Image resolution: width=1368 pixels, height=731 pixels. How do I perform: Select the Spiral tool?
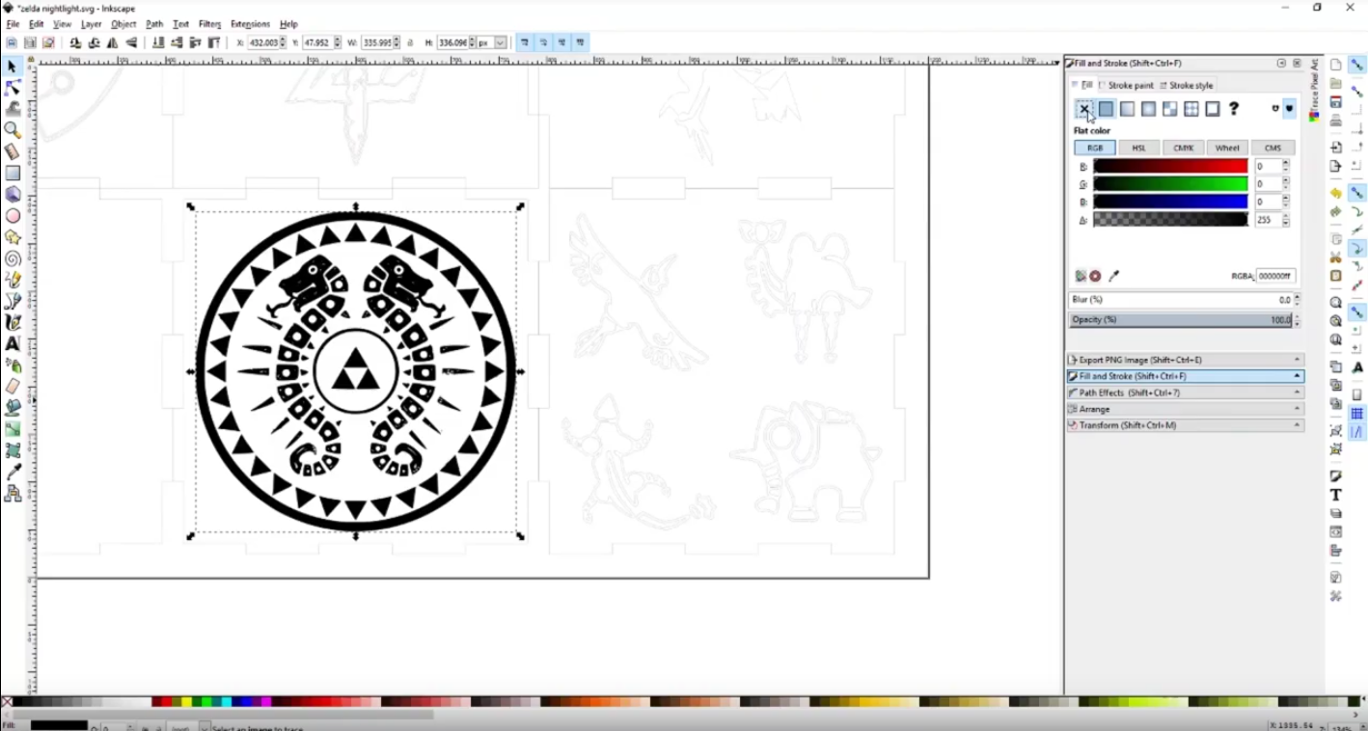pos(13,258)
